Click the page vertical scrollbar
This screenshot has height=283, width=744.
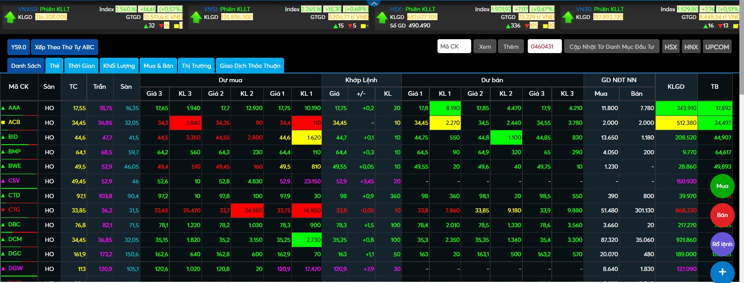[741, 47]
